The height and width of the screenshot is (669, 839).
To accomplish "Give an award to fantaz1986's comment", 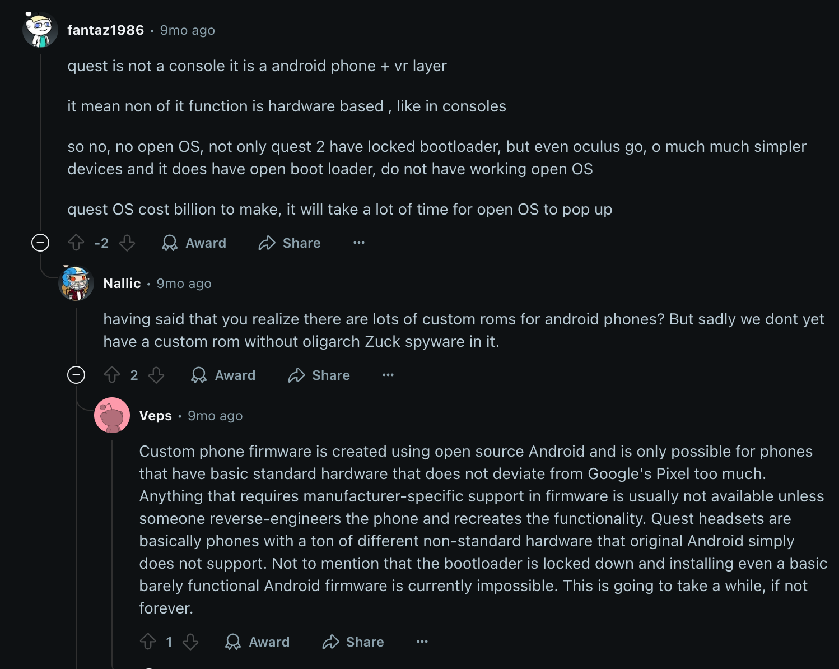I will tap(194, 243).
